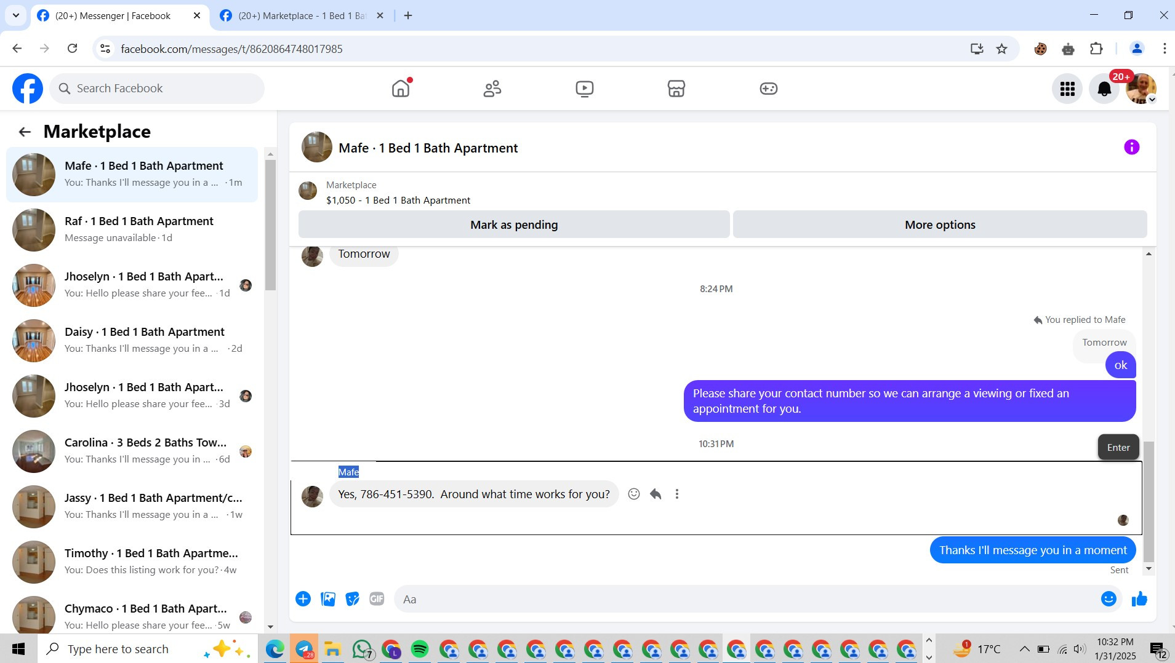Click the 'Thanks I'll message you' sent bubble
1175x663 pixels.
click(1033, 550)
